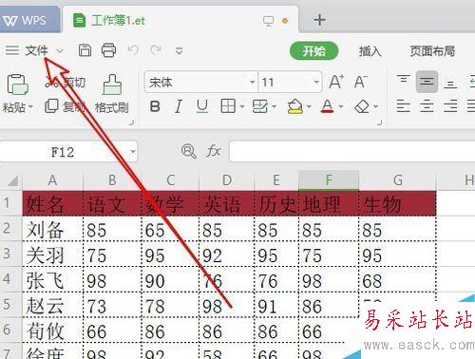Viewport: 475px width, 359px height.
Task: Click the cell containing 刘备
Action: click(52, 229)
